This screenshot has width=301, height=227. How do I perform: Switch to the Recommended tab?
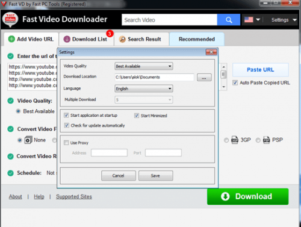[x=197, y=39]
